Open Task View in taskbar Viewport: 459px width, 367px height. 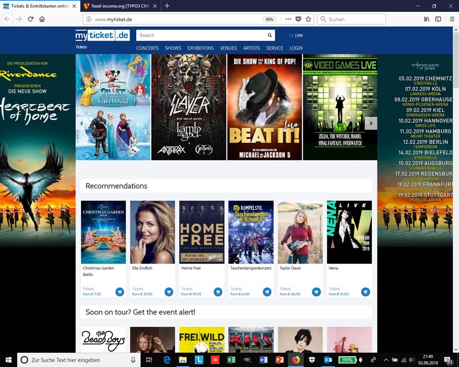click(x=149, y=360)
